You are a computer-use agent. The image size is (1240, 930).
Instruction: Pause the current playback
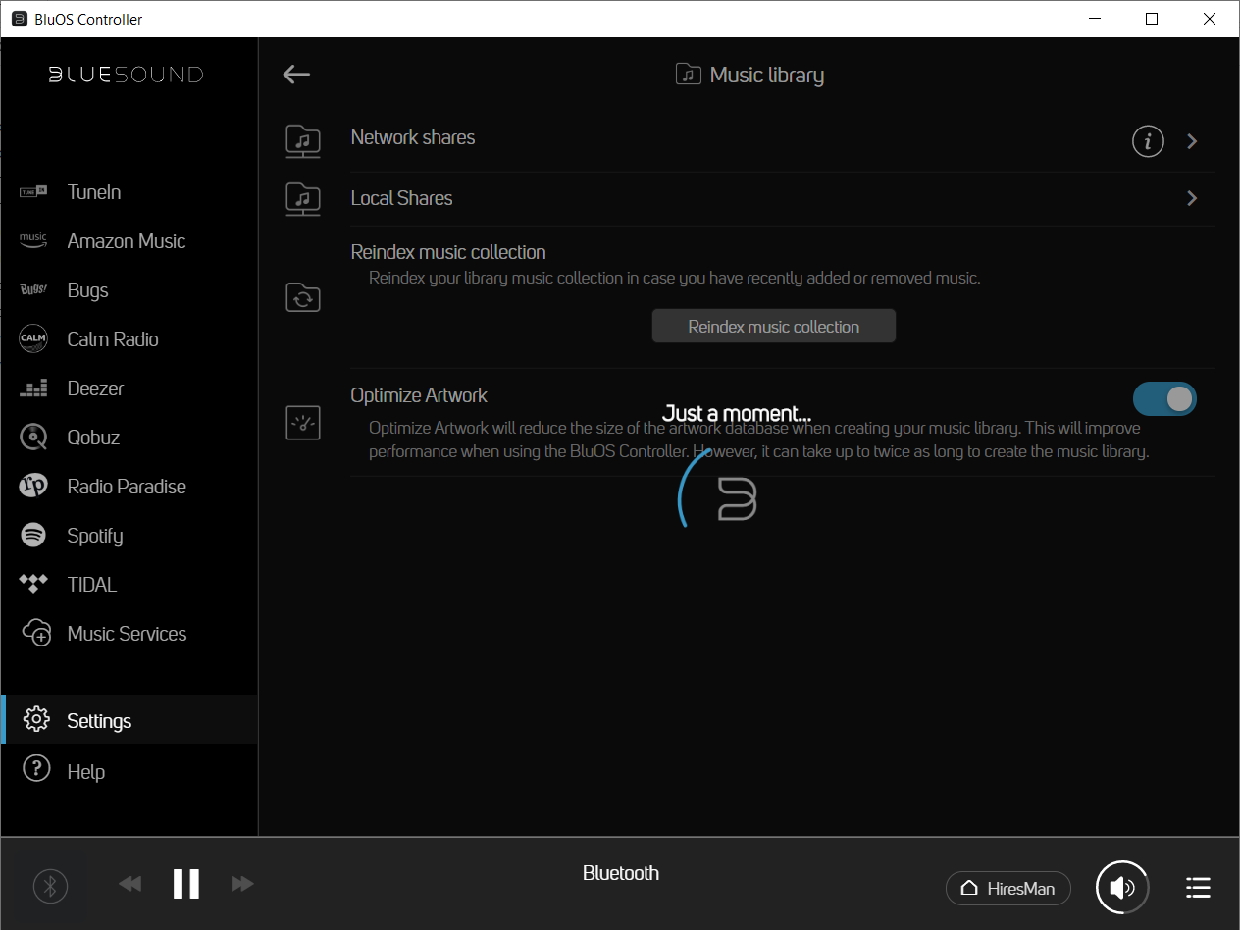(x=186, y=884)
